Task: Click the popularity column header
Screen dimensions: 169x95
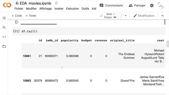Action: click(69, 40)
